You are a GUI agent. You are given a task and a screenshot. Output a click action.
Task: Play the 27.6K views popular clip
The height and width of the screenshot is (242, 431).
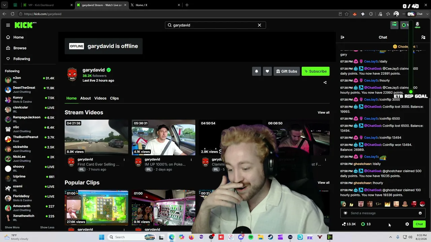tap(96, 208)
